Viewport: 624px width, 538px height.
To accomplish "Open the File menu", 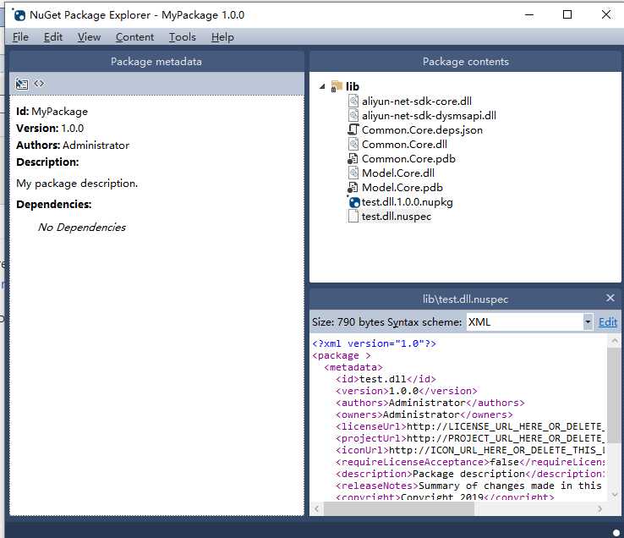I will tap(20, 37).
